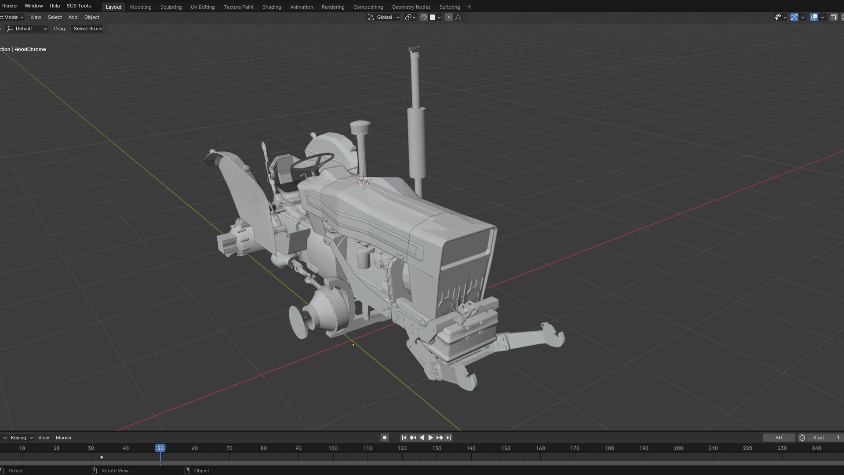Open the Object menu

click(92, 17)
